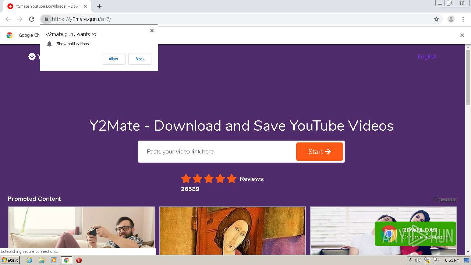The height and width of the screenshot is (265, 471).
Task: Click the browser forward arrow
Action: [20, 19]
